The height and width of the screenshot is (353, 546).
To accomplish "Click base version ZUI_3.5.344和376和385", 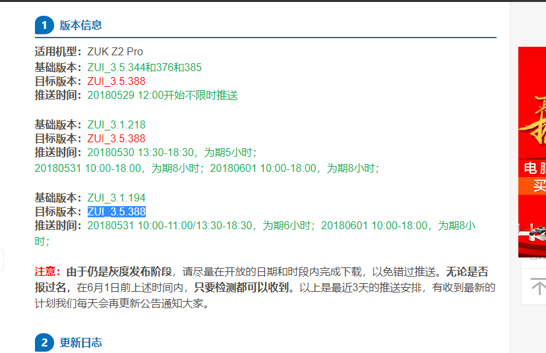I will pos(144,67).
